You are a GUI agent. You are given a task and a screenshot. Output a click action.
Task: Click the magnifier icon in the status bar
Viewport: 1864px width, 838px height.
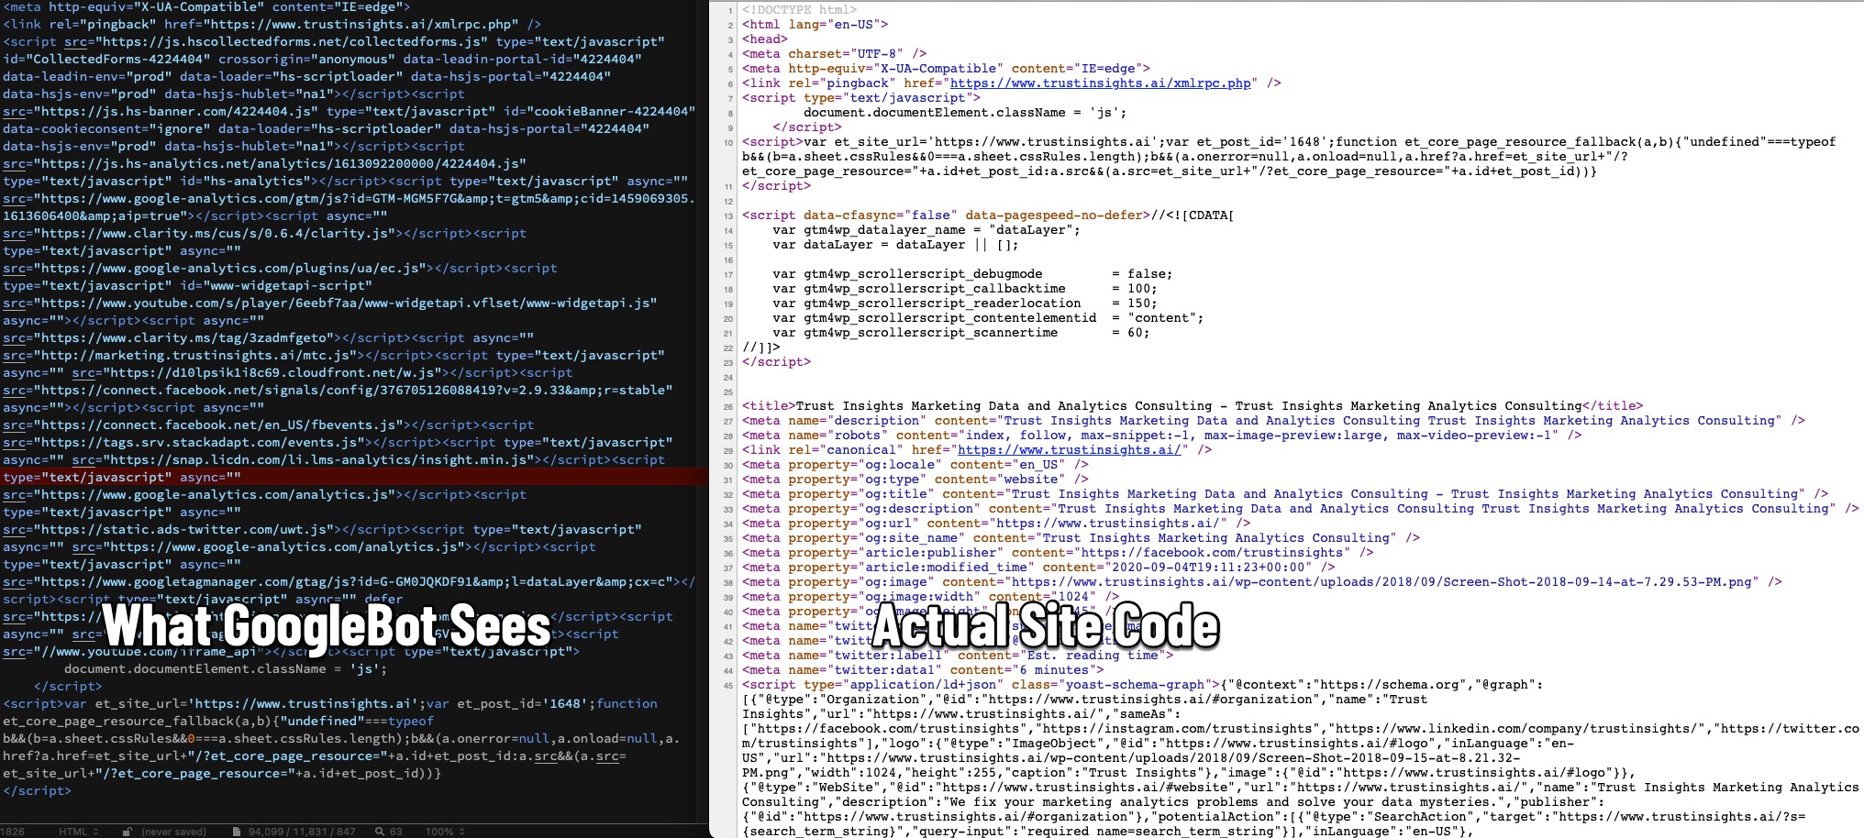379,832
